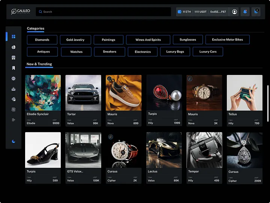Open the GTS Velox car thumbnail

[83, 150]
